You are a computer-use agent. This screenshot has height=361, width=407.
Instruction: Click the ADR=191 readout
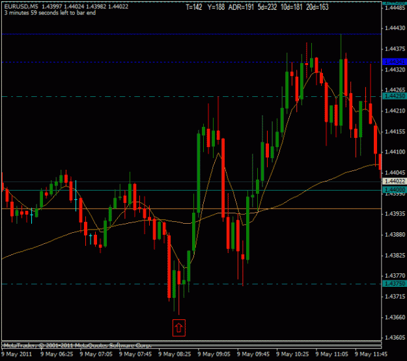click(x=241, y=7)
